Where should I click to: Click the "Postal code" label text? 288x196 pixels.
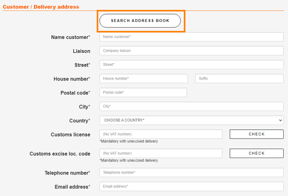(75, 93)
